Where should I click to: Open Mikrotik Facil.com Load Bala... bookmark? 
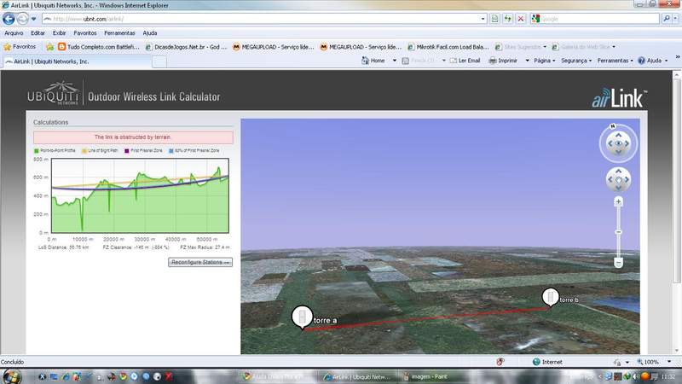pos(448,47)
